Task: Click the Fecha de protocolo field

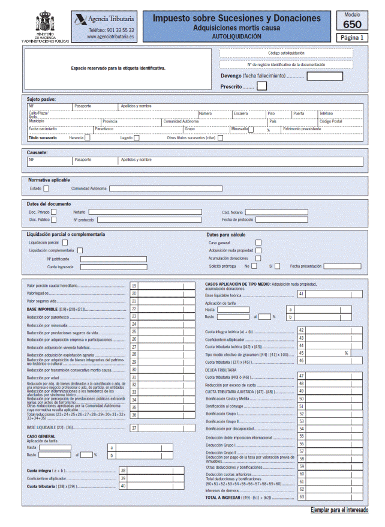Action: point(282,220)
